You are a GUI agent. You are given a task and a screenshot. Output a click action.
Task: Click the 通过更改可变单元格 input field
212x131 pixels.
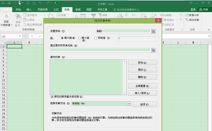click(100, 50)
